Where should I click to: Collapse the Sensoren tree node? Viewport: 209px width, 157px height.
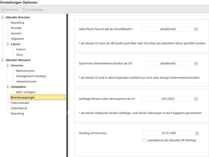tap(8, 65)
